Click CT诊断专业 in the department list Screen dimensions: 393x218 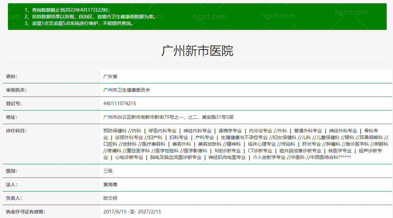click(x=260, y=151)
